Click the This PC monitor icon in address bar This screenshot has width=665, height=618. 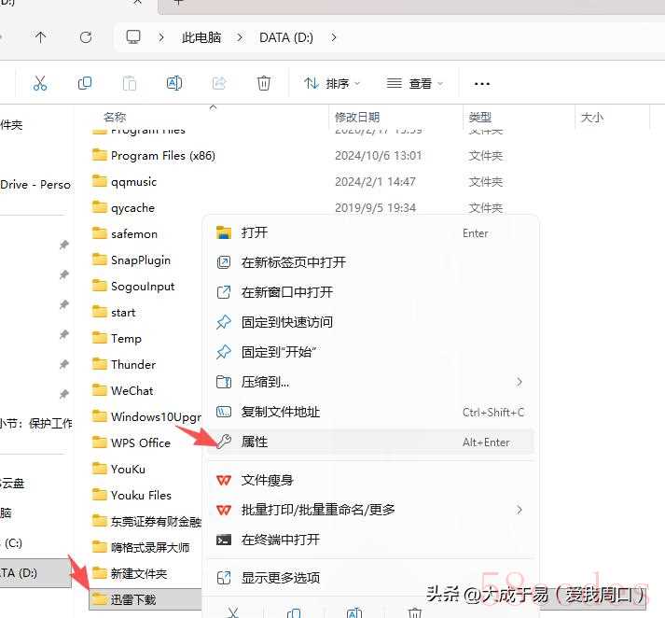coord(133,37)
